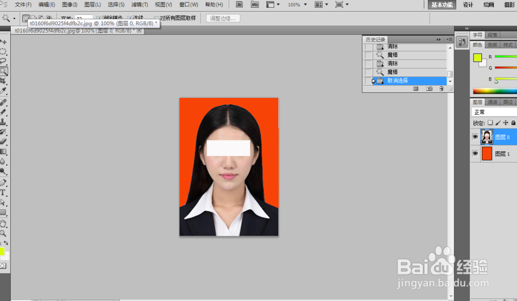Select the Magic Wand tool in toolbox
The height and width of the screenshot is (301, 517).
[3, 71]
